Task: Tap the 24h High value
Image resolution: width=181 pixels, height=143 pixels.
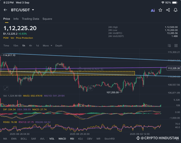Action: (171, 27)
